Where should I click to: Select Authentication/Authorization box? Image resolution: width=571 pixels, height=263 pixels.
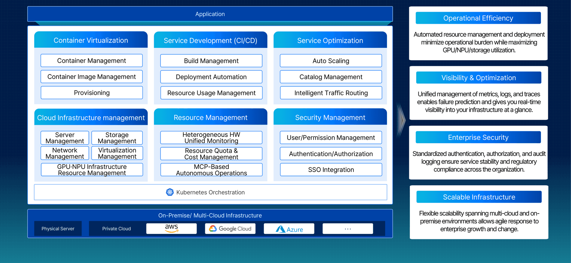[x=331, y=154]
